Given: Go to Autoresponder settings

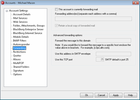Looking at the screenshot, I should click(21, 44).
